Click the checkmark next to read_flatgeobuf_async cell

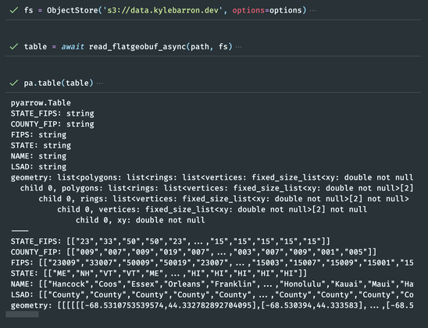tap(13, 47)
